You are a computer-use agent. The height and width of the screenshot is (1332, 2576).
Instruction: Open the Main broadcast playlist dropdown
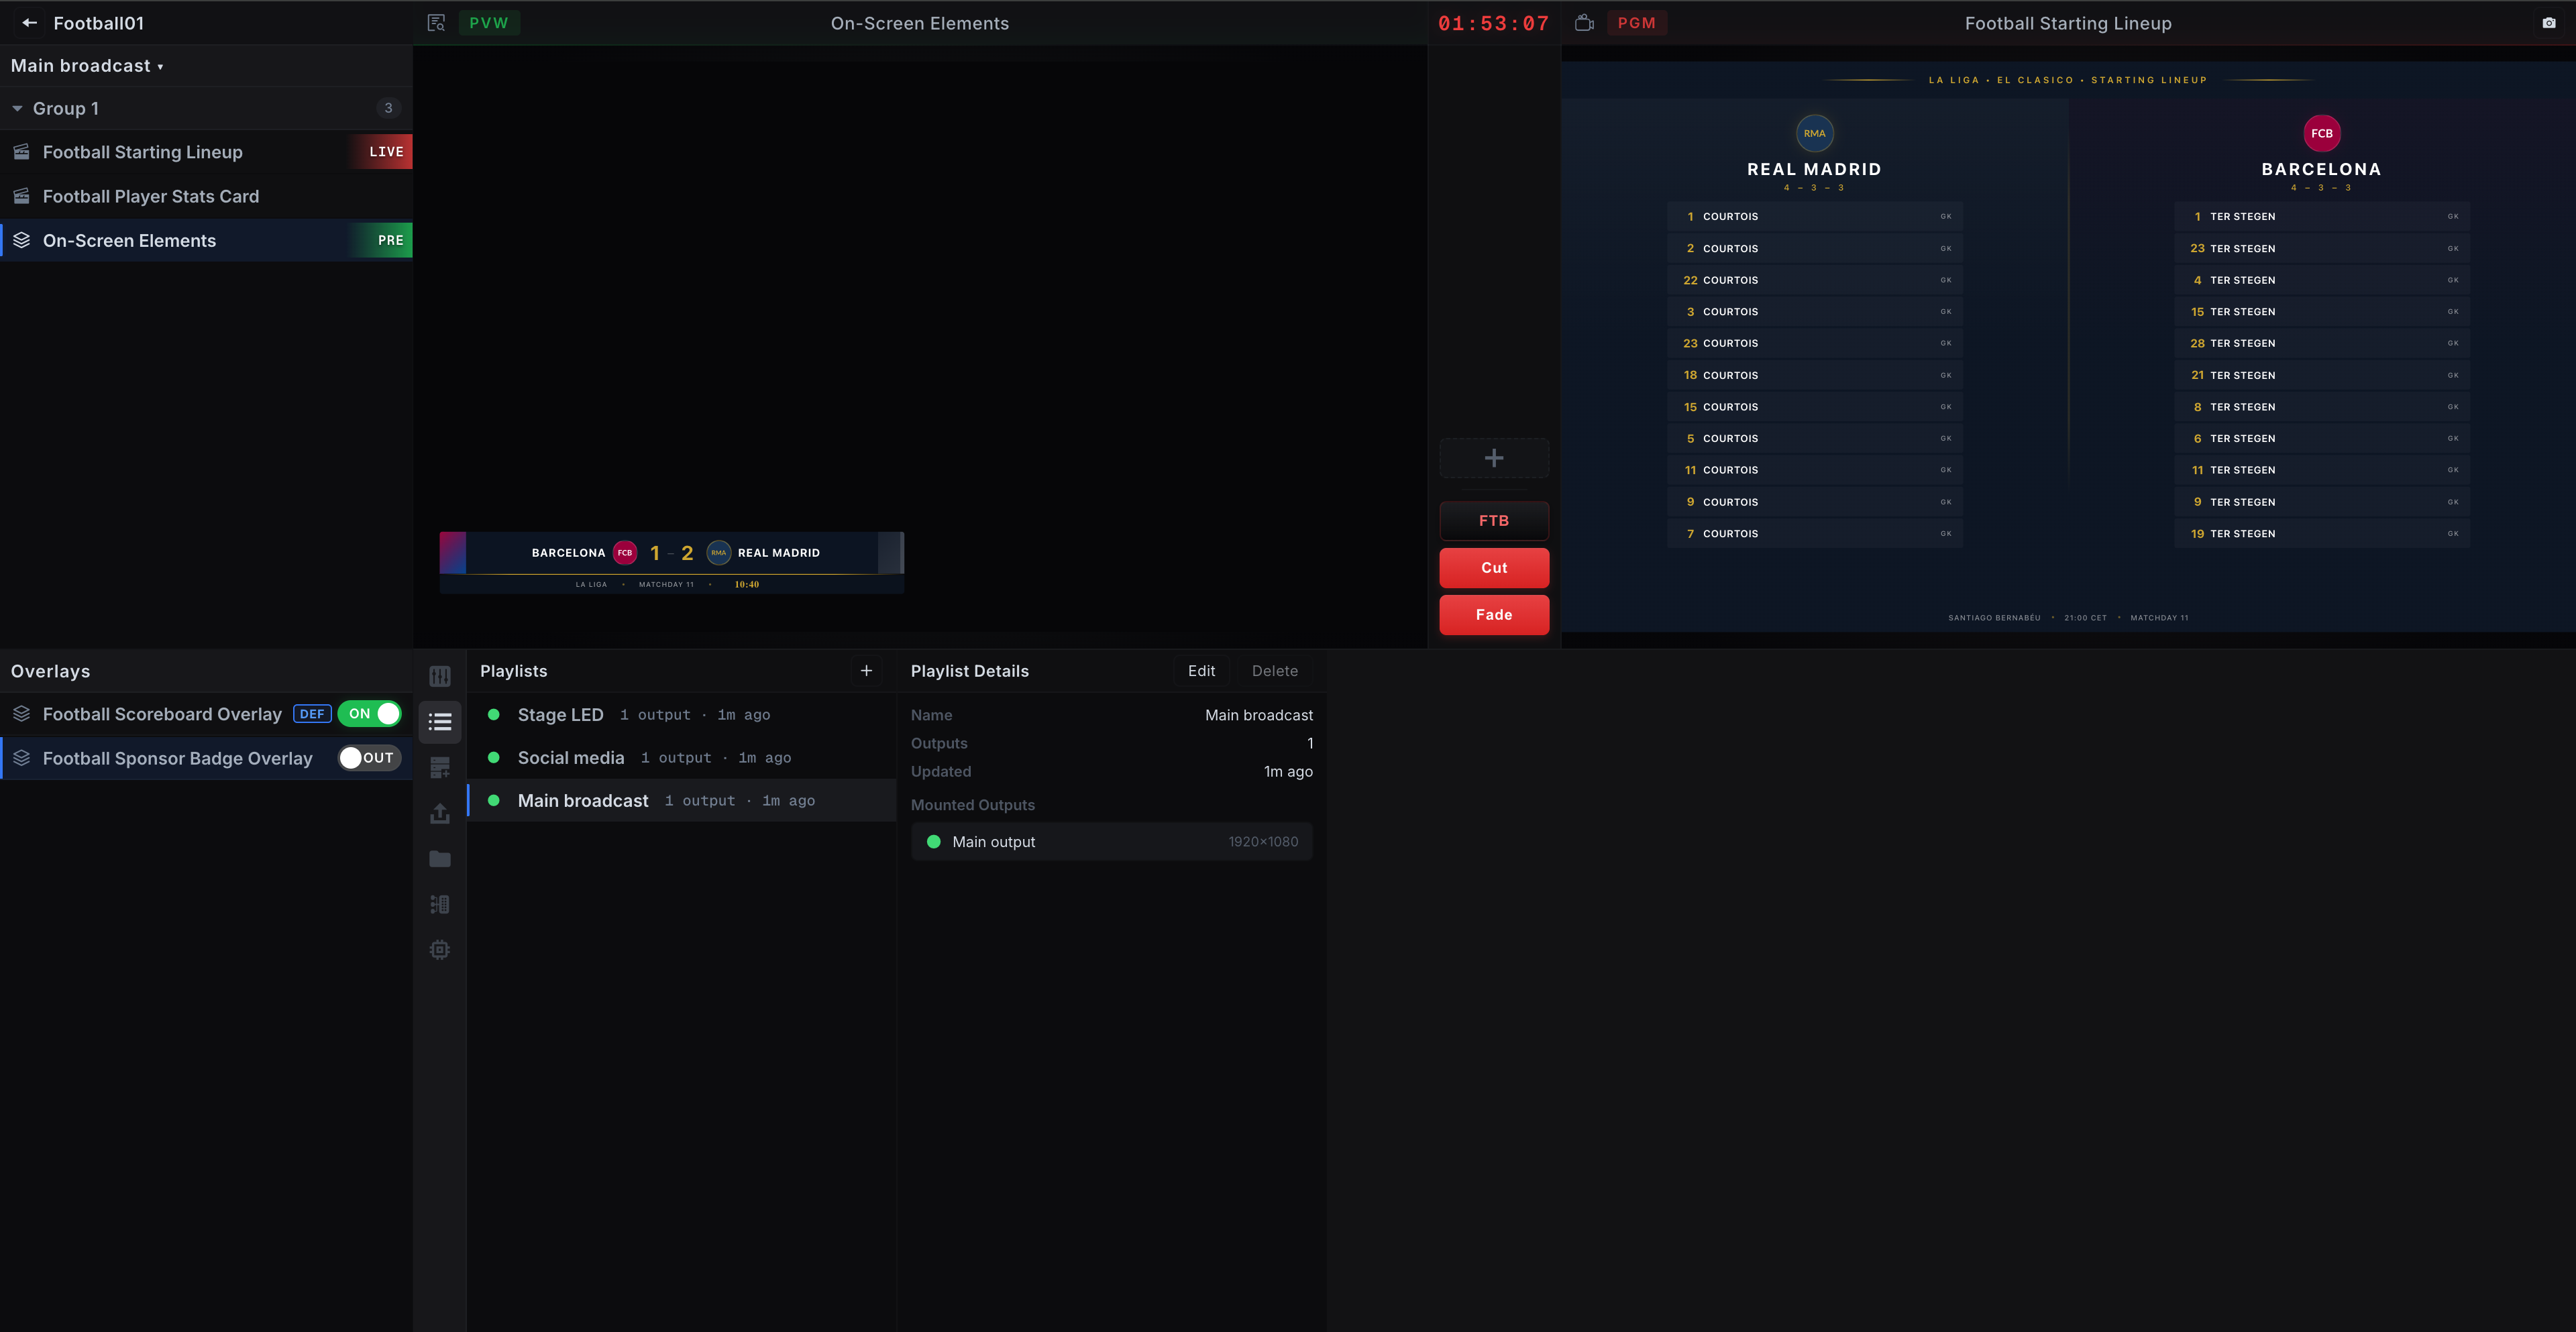tap(87, 66)
